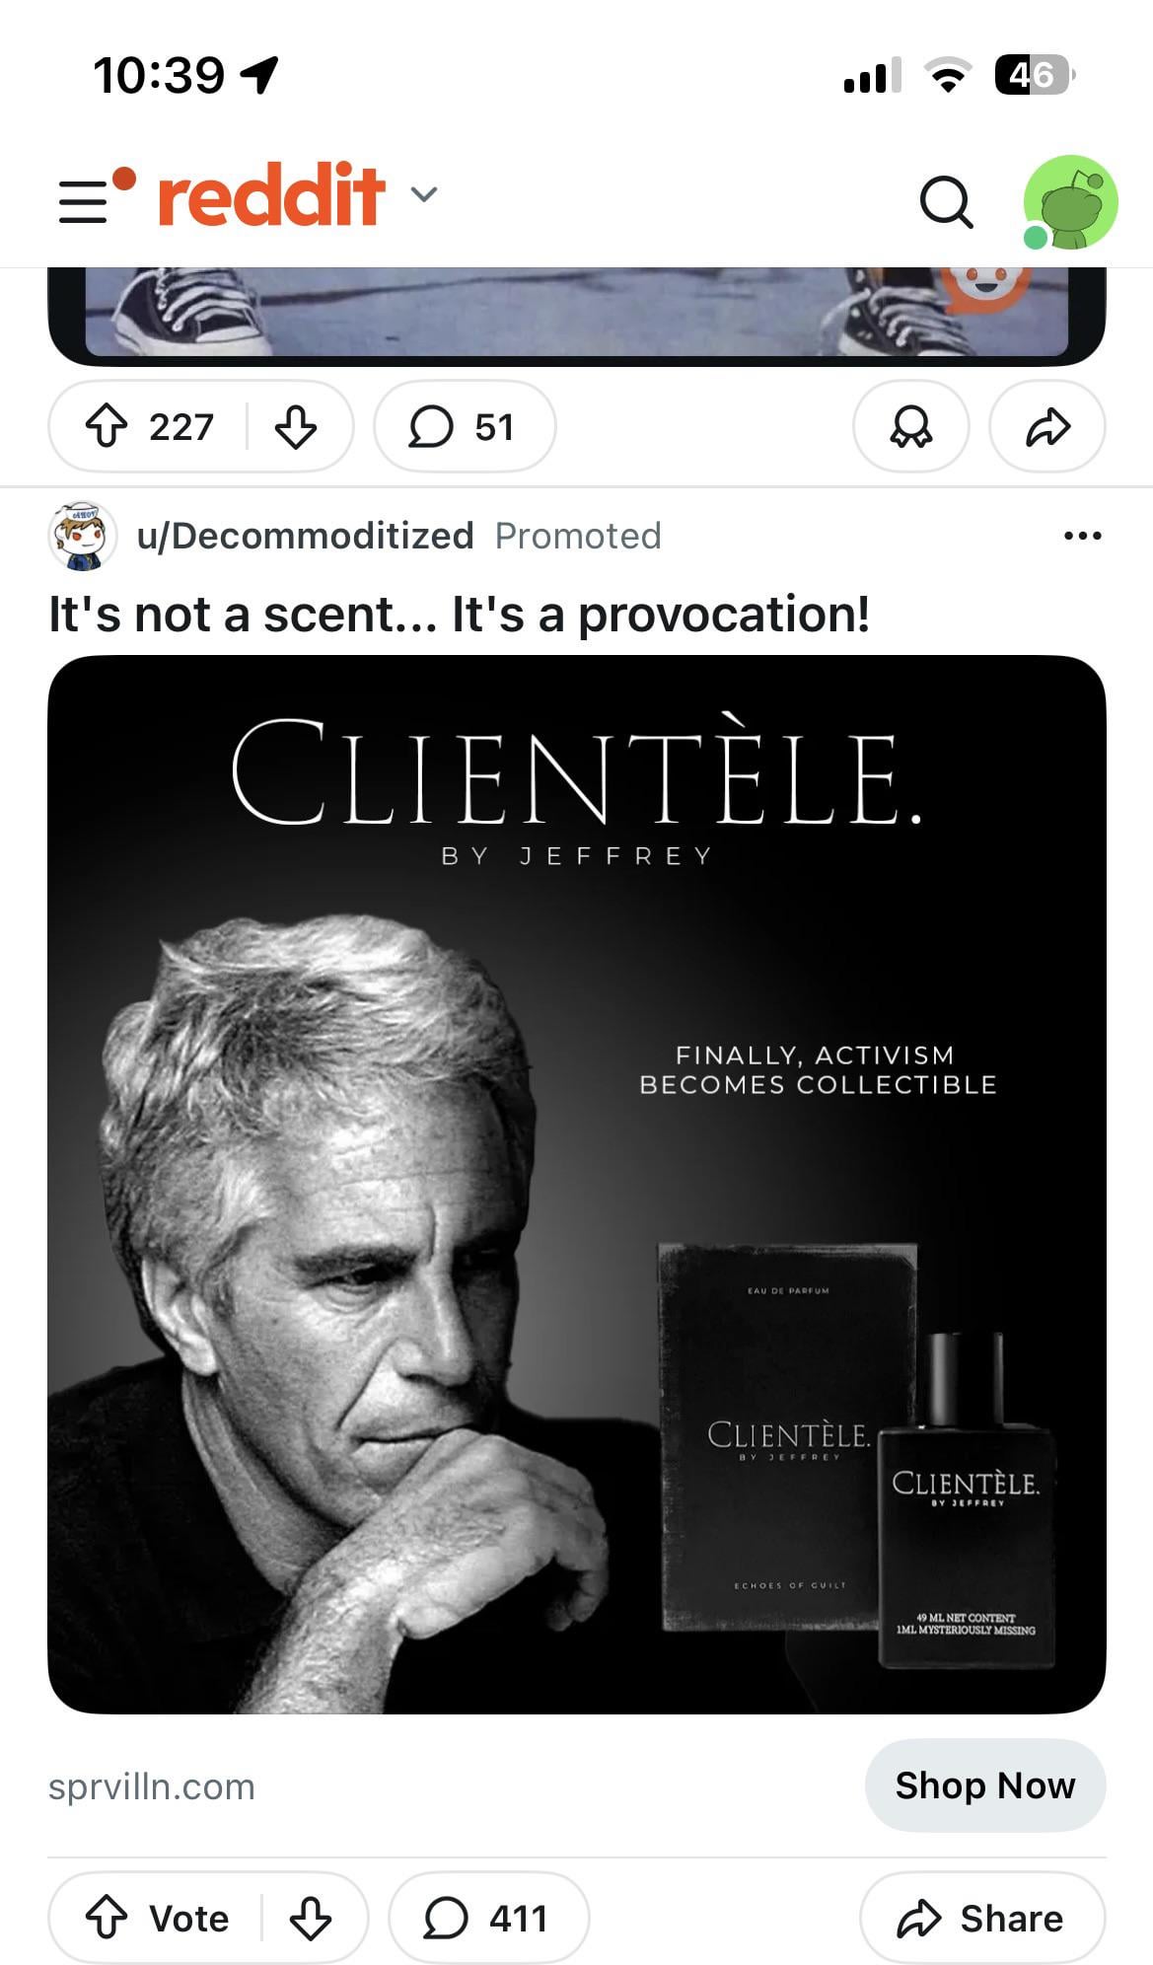
Task: Give an award to the post
Action: [x=910, y=427]
